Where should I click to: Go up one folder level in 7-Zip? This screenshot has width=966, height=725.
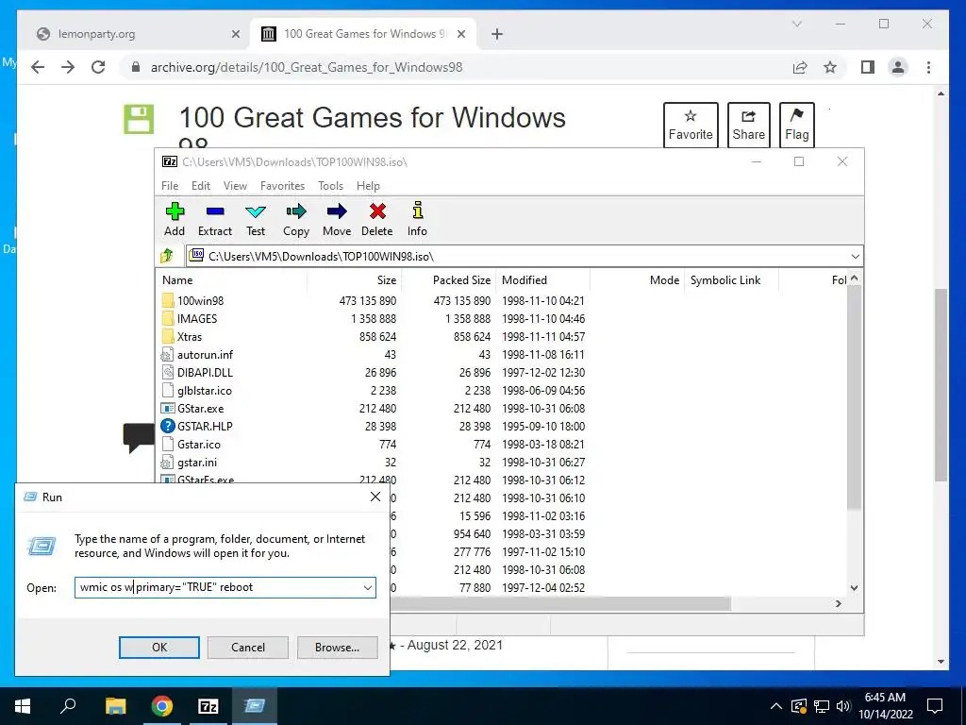[x=167, y=256]
